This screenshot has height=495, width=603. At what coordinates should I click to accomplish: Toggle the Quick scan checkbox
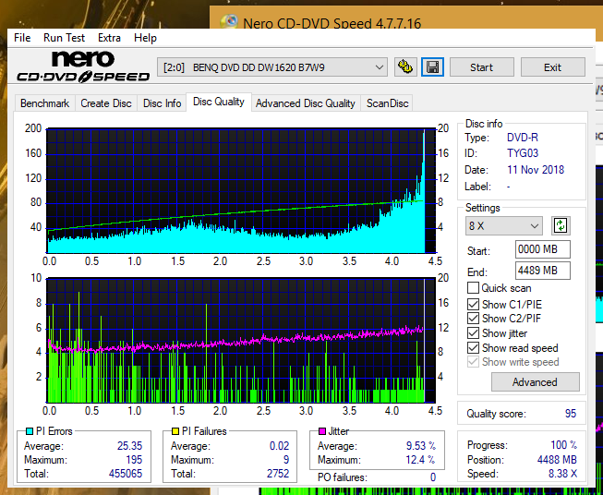473,288
